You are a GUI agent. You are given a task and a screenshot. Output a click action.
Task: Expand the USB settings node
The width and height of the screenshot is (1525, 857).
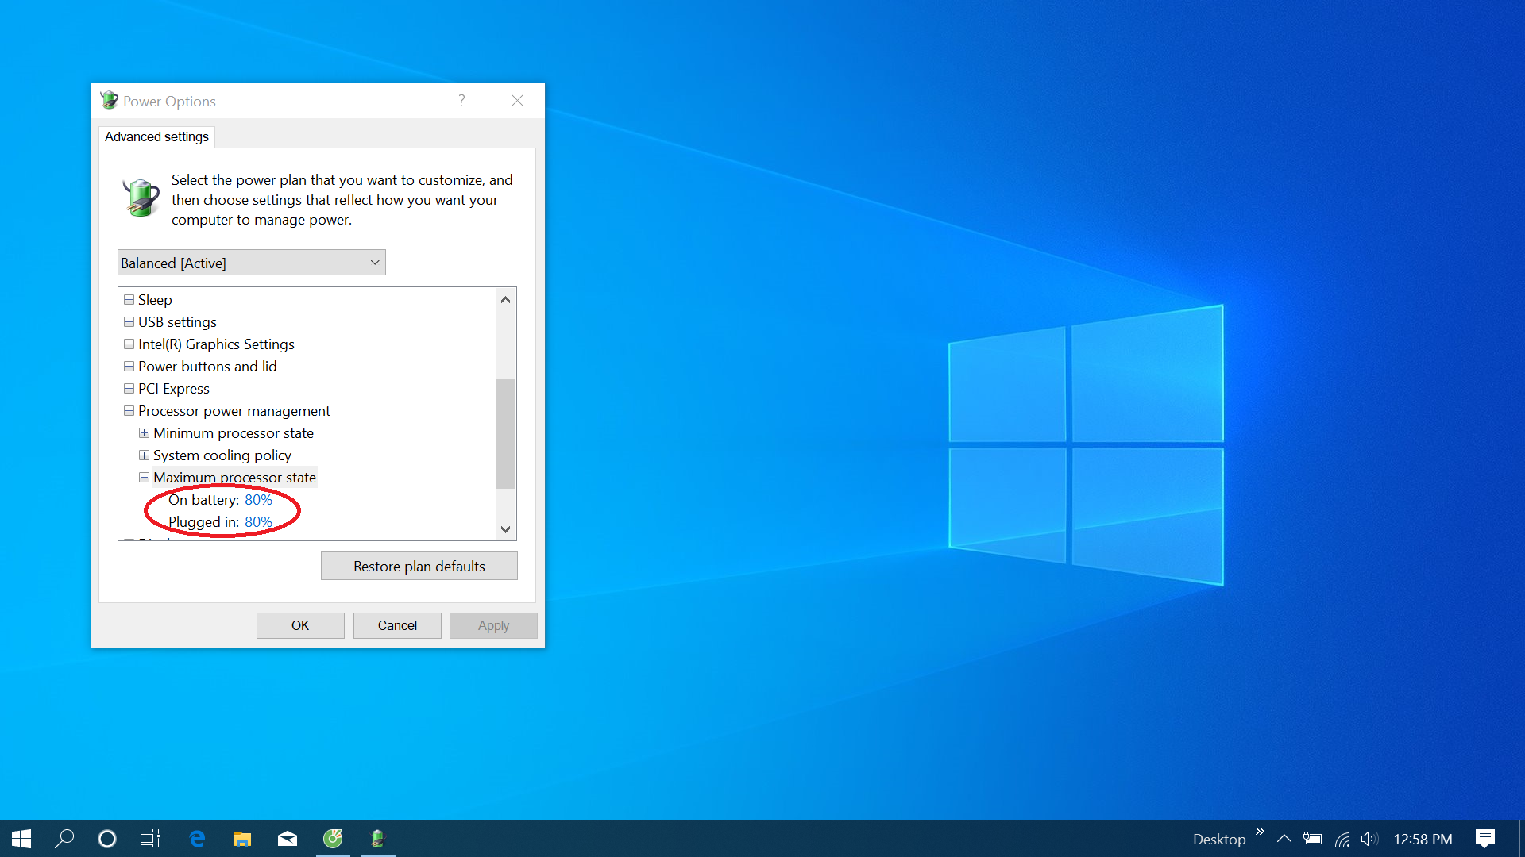click(x=129, y=322)
